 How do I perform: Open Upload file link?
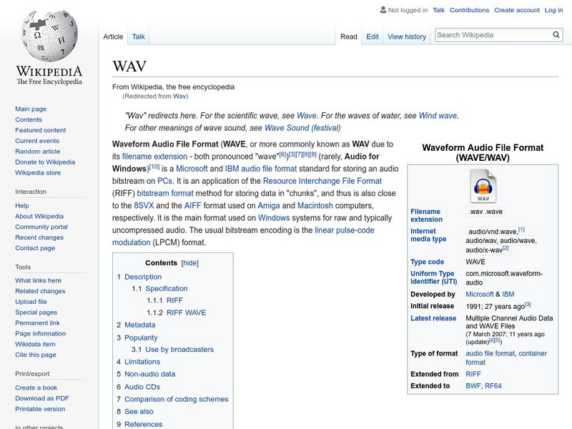click(31, 301)
